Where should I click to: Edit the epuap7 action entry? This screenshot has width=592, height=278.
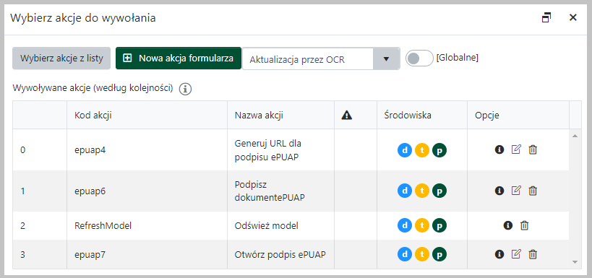(515, 254)
